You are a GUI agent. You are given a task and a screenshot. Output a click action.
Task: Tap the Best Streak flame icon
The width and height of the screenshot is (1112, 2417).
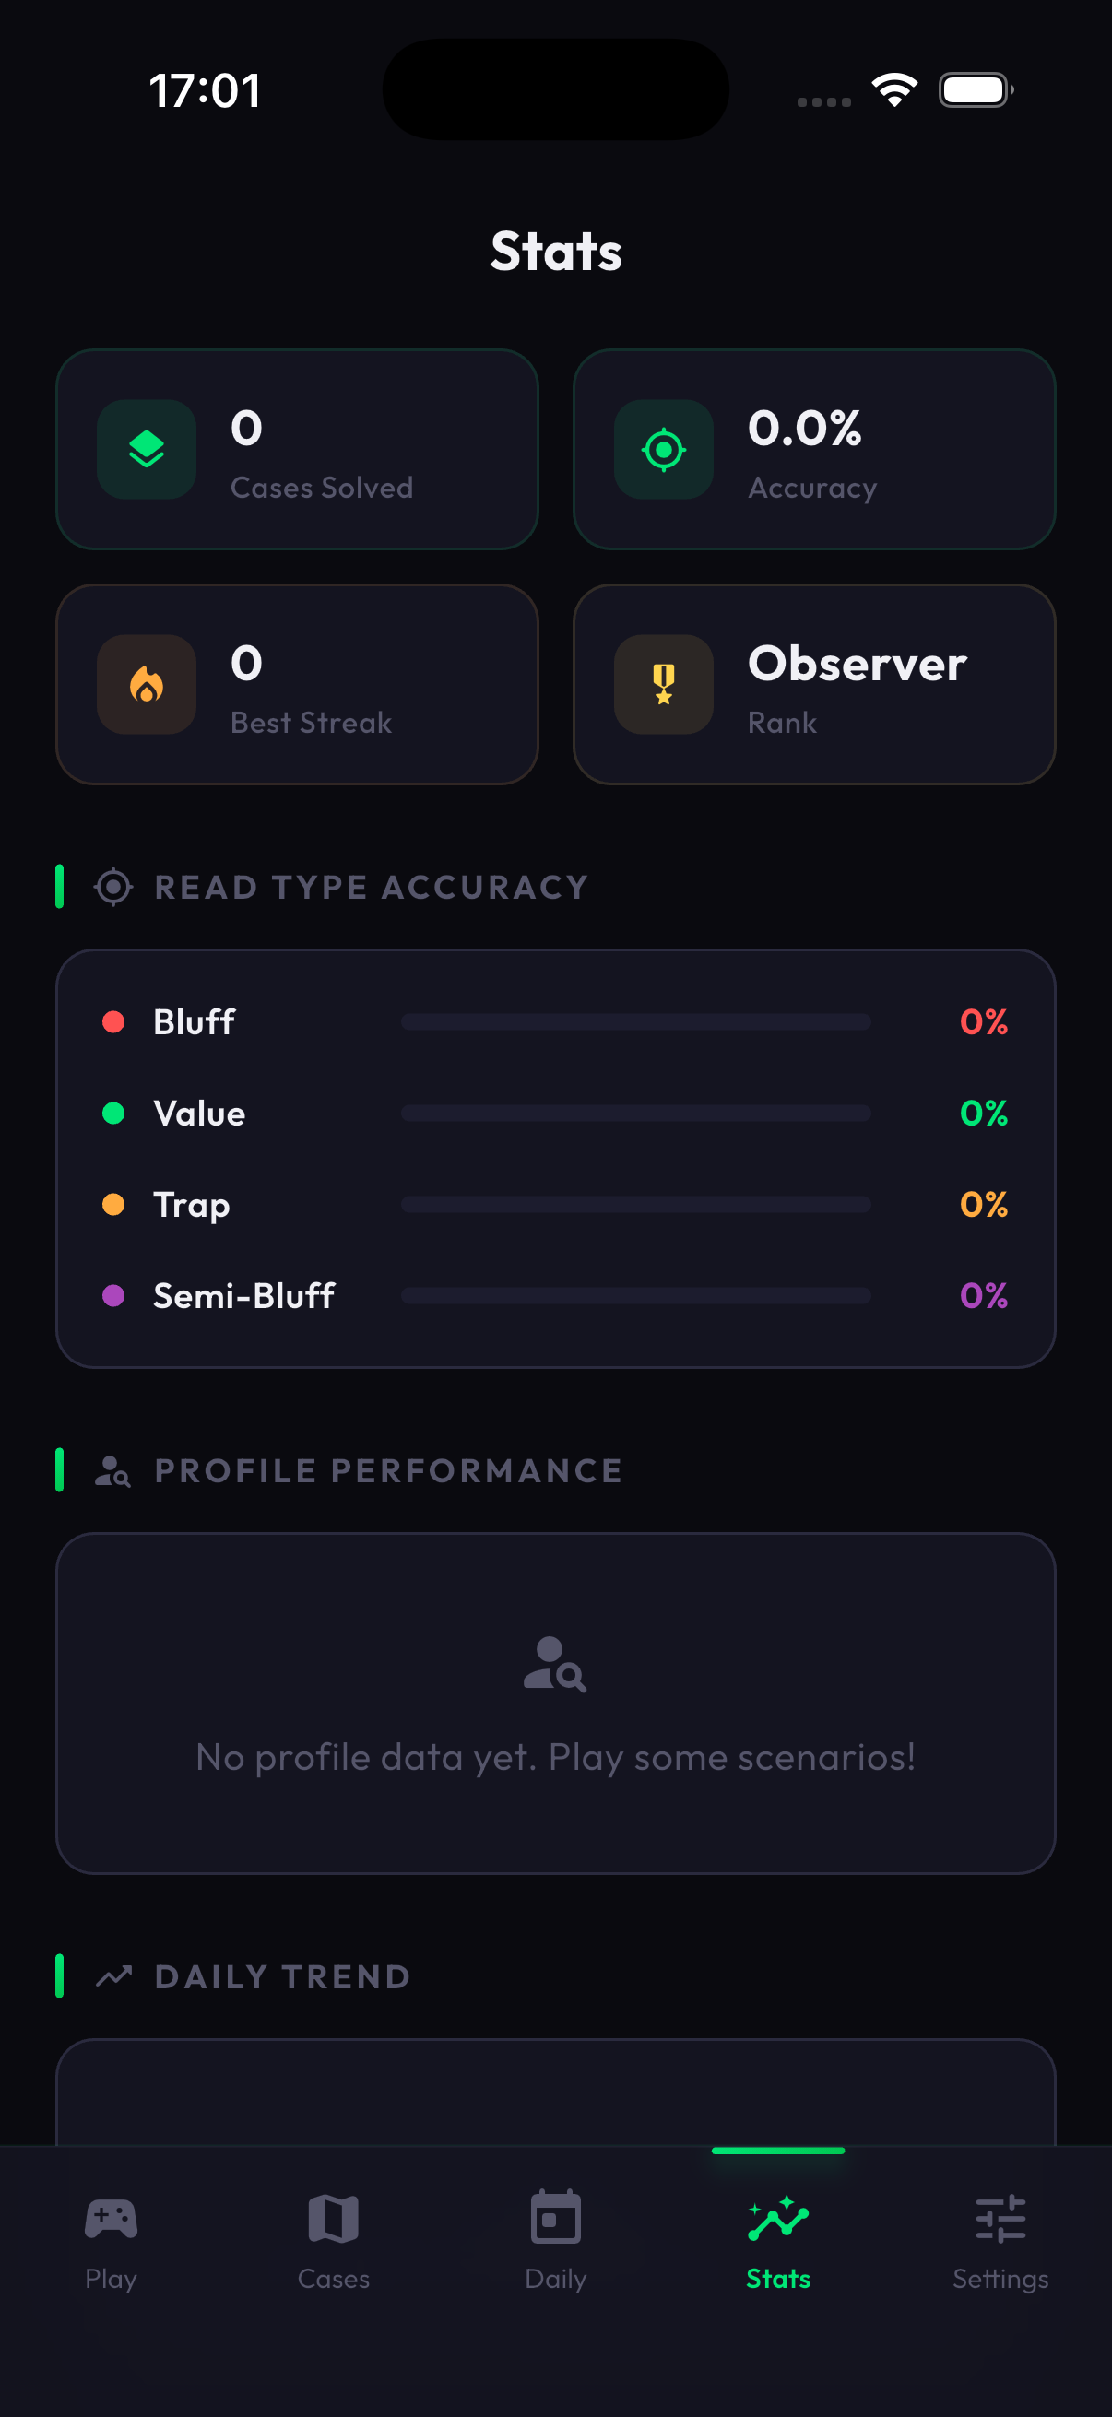(146, 685)
